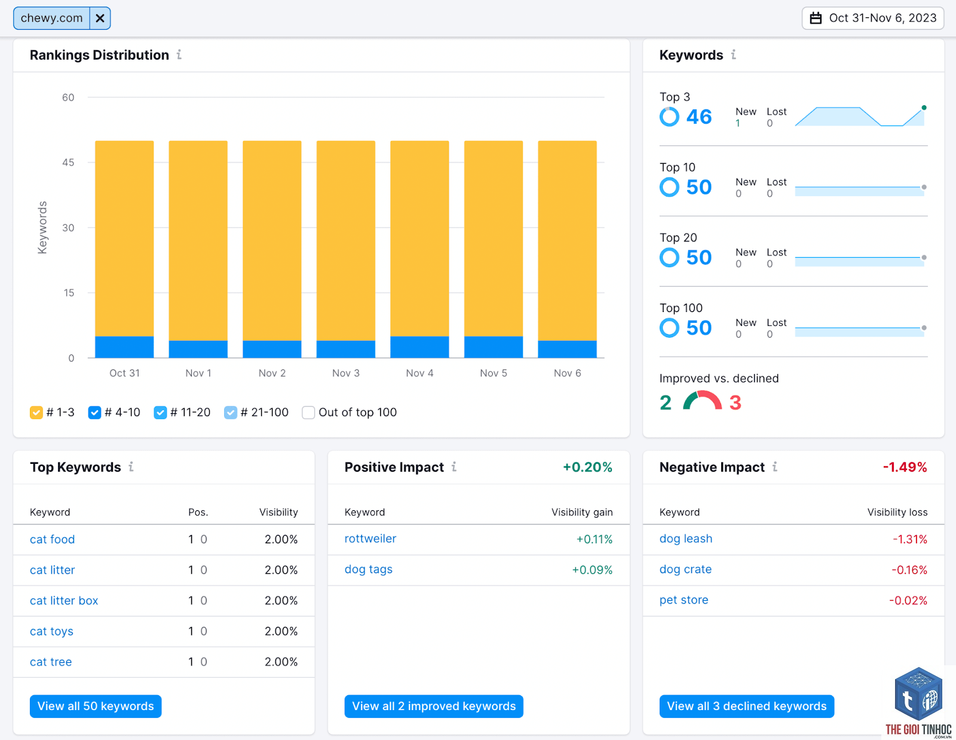Viewport: 956px width, 740px height.
Task: Click the -1.49% negative impact total
Action: click(x=905, y=467)
